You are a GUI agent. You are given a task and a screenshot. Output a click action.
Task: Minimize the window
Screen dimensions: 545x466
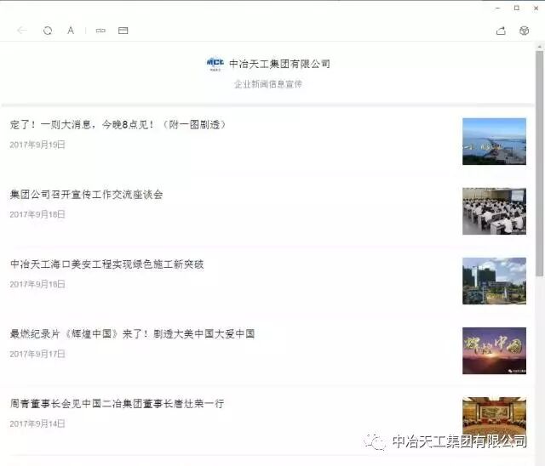coord(498,8)
